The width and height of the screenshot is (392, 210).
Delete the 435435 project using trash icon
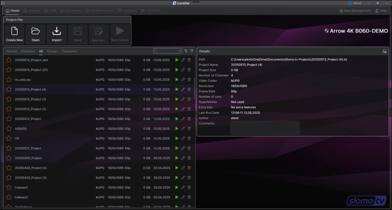coord(189,129)
